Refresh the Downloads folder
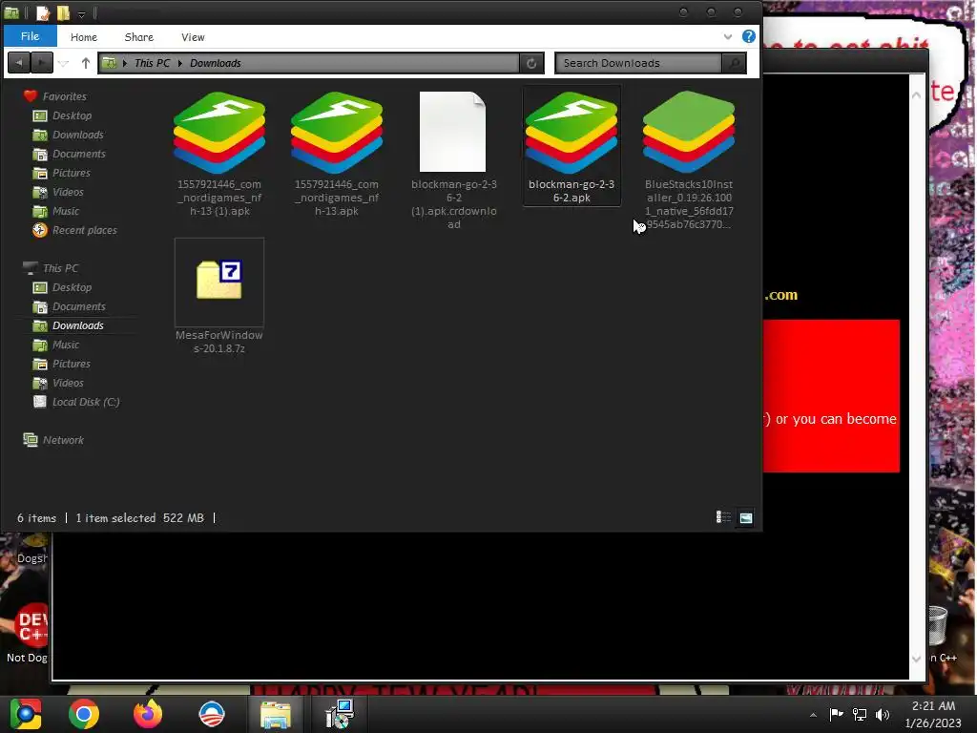The height and width of the screenshot is (733, 977). coord(531,63)
